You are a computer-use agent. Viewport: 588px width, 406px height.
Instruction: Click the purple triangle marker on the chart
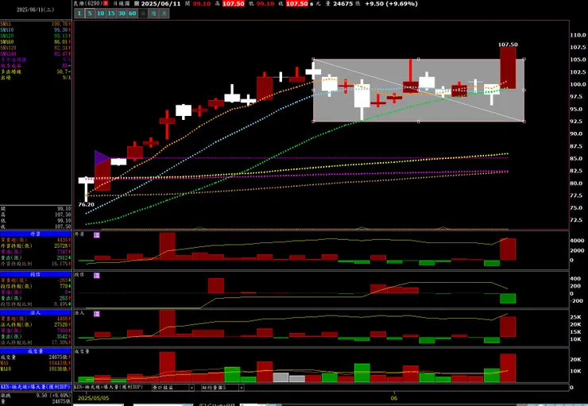coord(102,158)
